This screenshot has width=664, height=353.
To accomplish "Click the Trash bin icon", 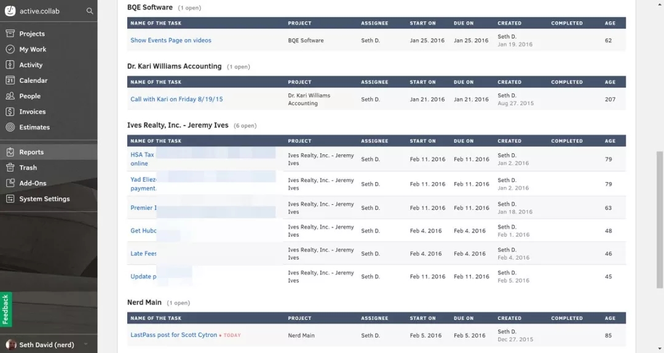I will click(x=10, y=168).
